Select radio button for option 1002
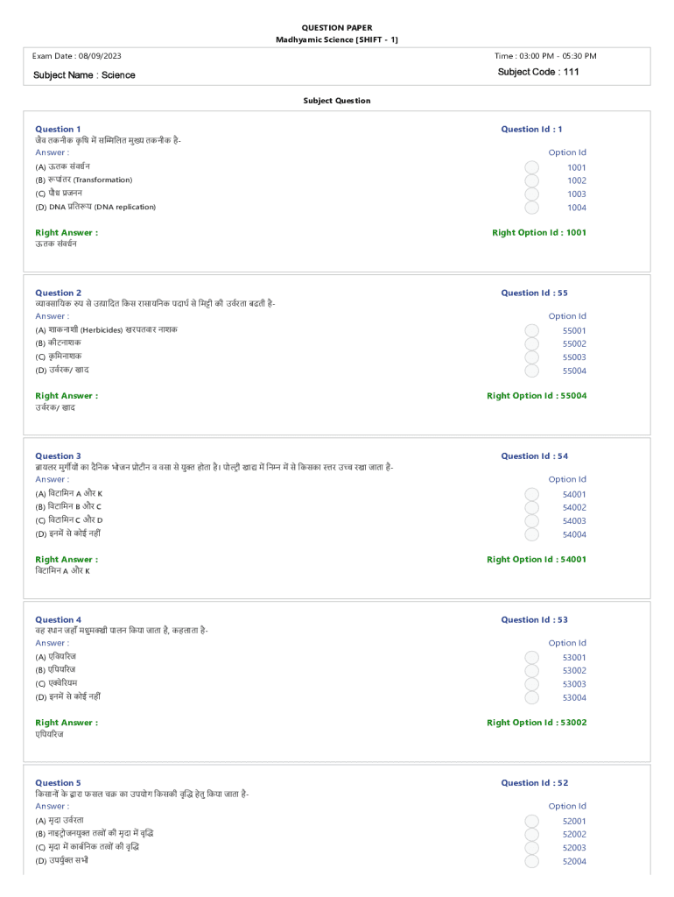674x897 pixels. 531,180
